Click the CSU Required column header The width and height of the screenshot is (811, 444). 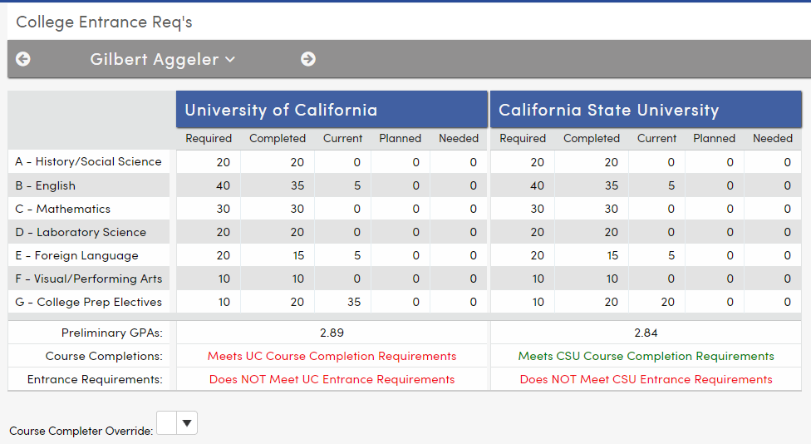point(523,139)
